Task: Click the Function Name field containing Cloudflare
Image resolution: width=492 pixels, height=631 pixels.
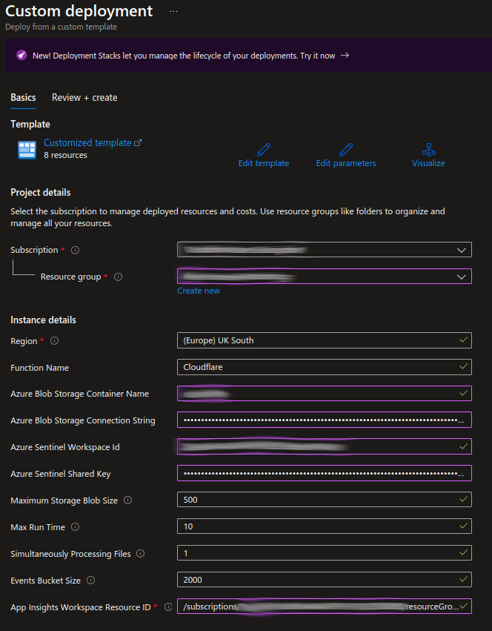Action: (x=325, y=367)
